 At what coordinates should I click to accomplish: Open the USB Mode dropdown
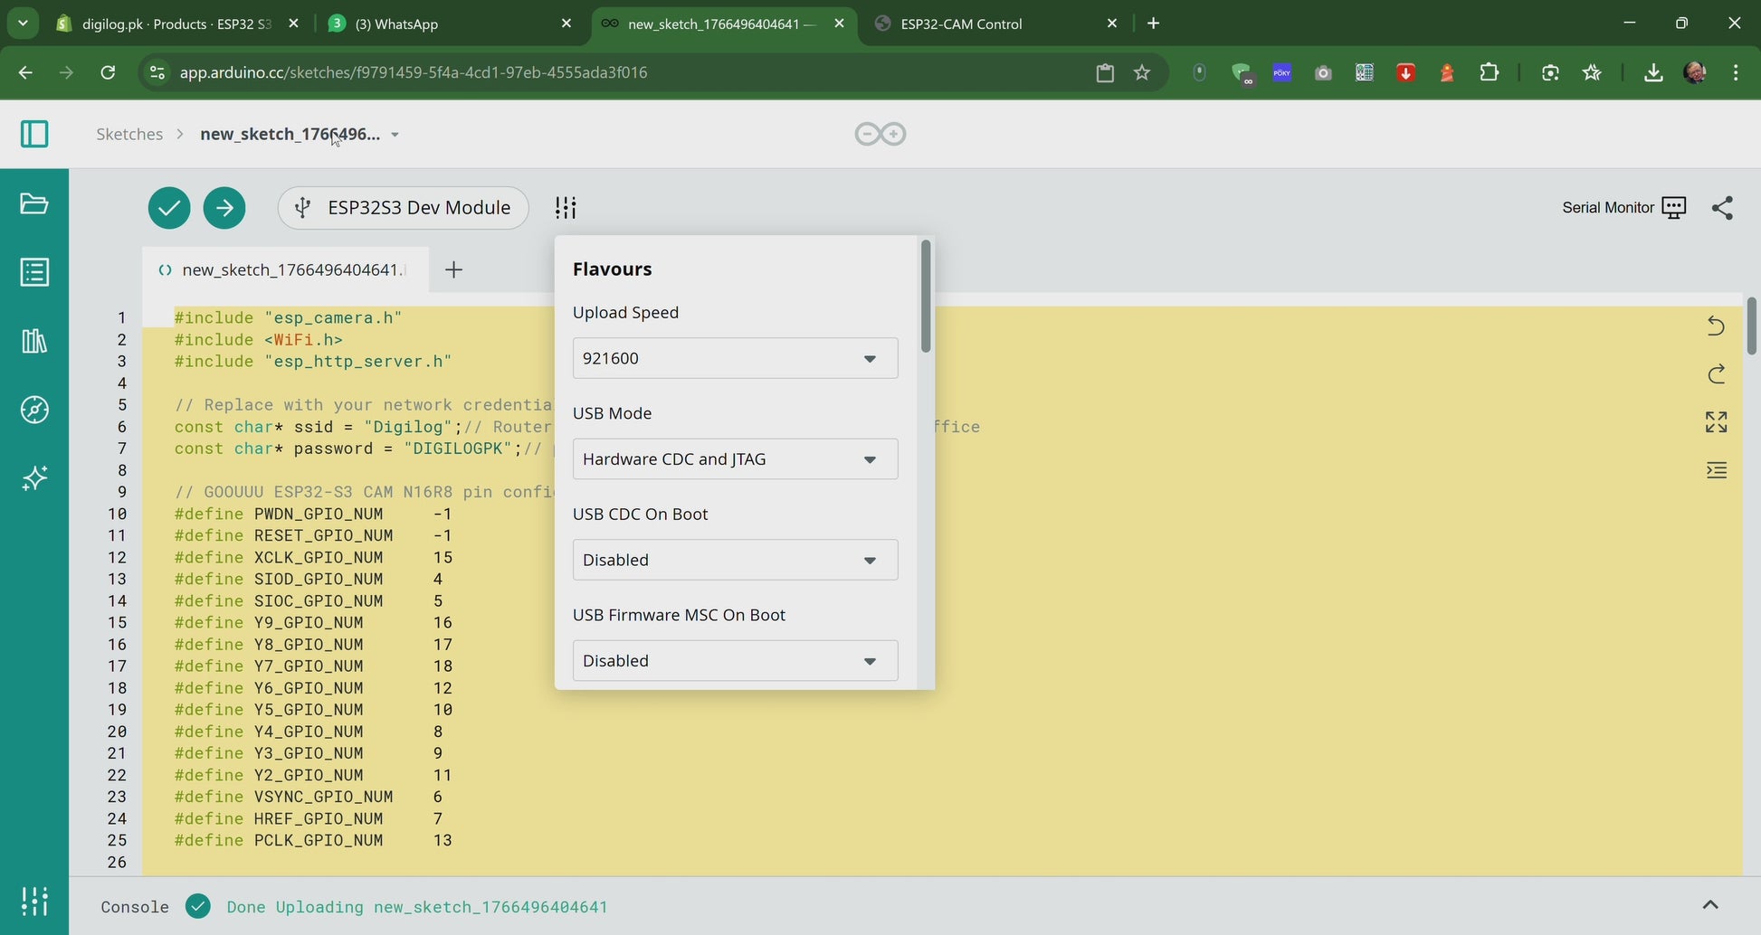(x=735, y=459)
